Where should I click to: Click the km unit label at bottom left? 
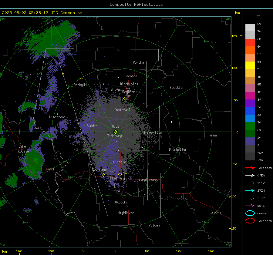tap(4, 252)
